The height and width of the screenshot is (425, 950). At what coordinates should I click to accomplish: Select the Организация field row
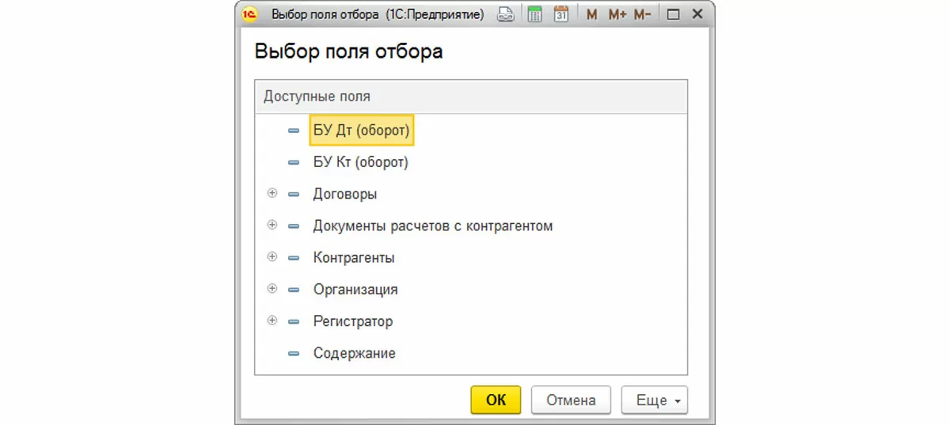(x=471, y=290)
